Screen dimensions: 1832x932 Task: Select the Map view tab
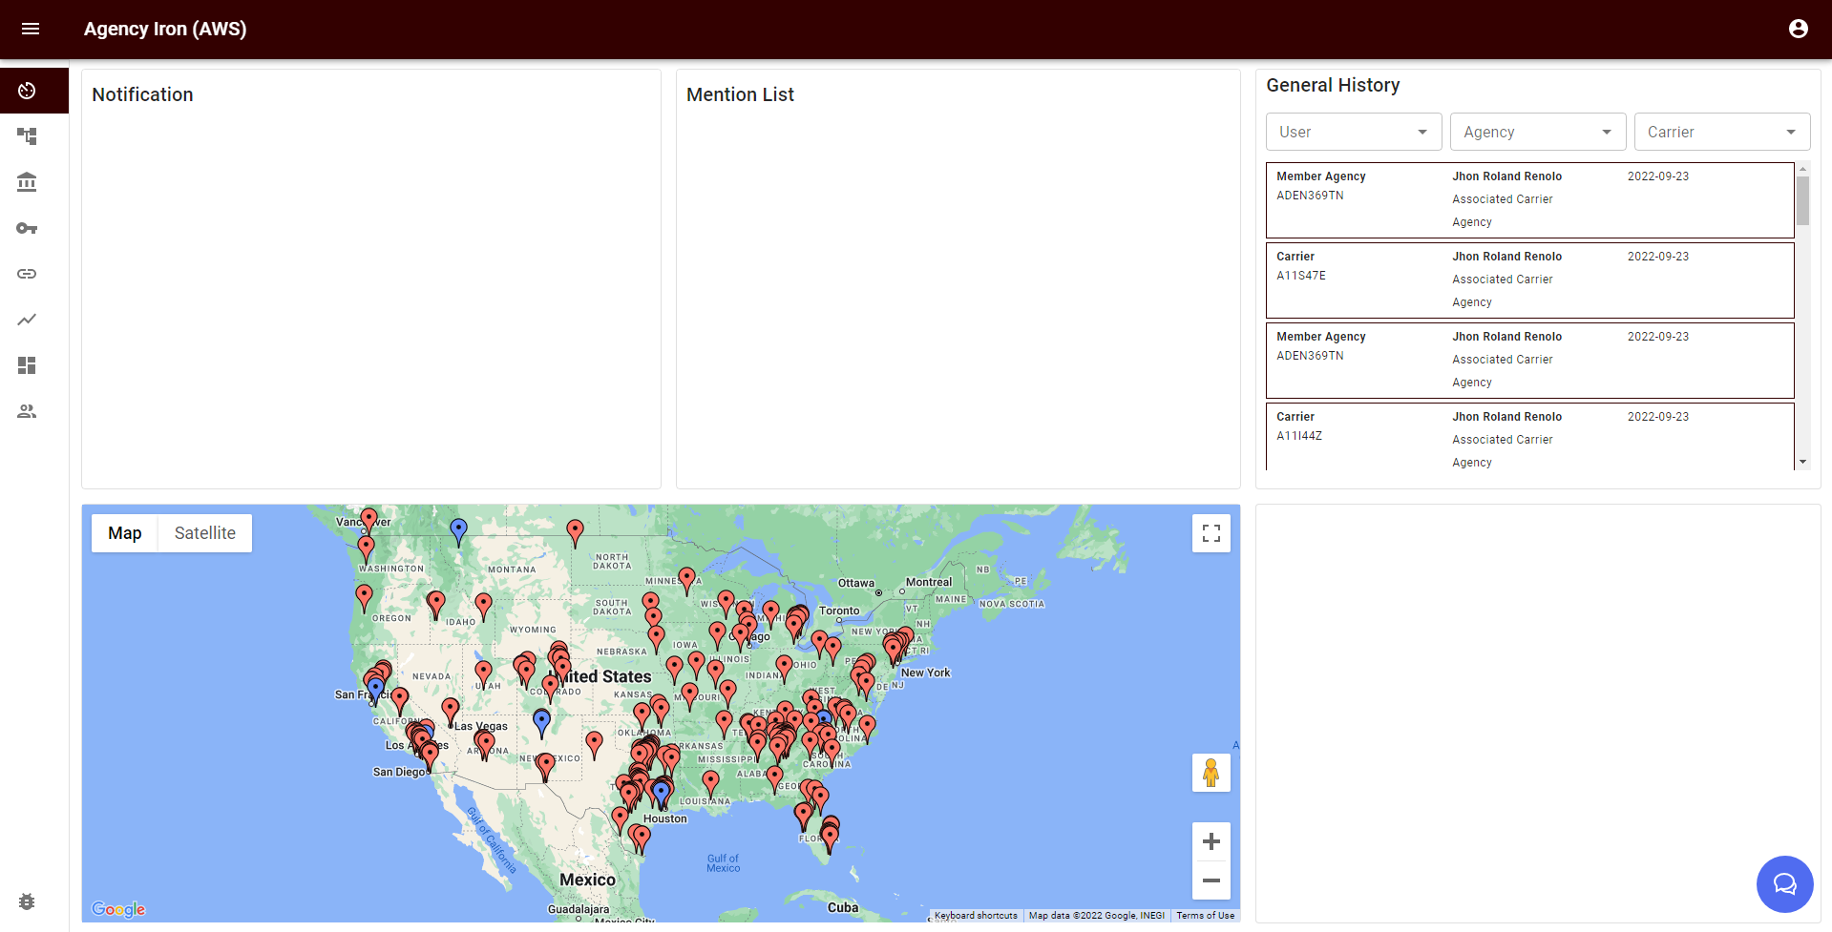(x=124, y=533)
